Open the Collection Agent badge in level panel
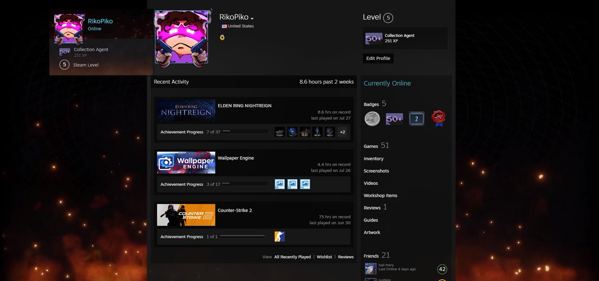Image resolution: width=599 pixels, height=281 pixels. tap(405, 38)
